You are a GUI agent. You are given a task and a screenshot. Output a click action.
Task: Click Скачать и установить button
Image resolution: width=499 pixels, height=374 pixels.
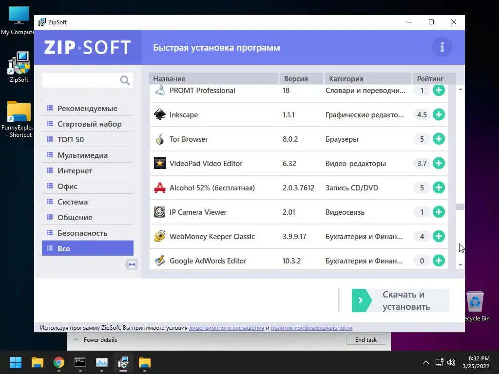click(x=401, y=300)
